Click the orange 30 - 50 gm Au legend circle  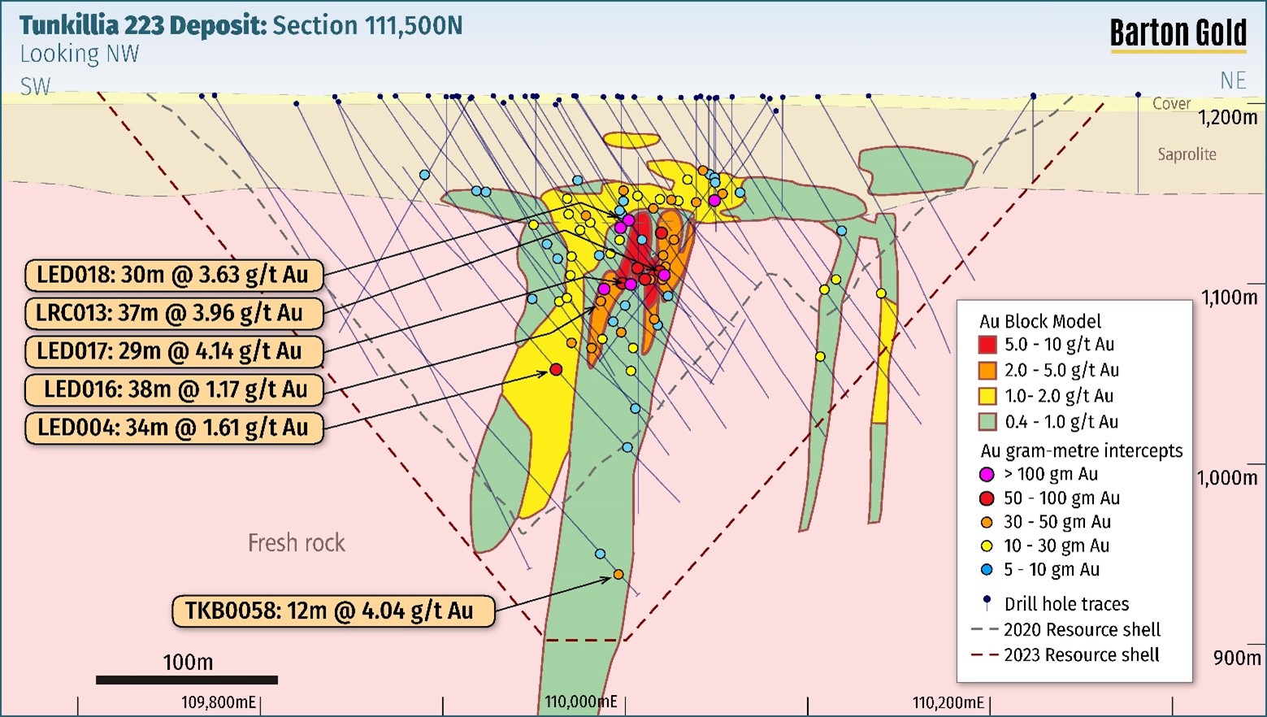click(x=987, y=522)
